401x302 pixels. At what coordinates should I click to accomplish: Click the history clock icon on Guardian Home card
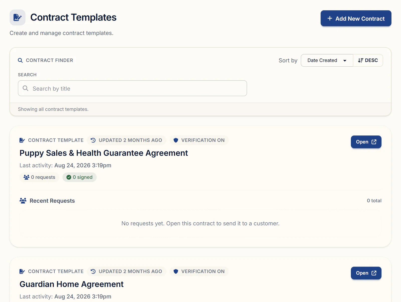[93, 271]
